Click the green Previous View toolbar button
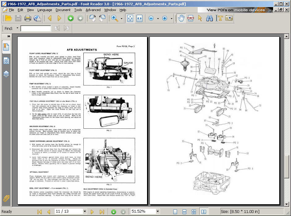This screenshot has width=291, height=216. (71, 18)
